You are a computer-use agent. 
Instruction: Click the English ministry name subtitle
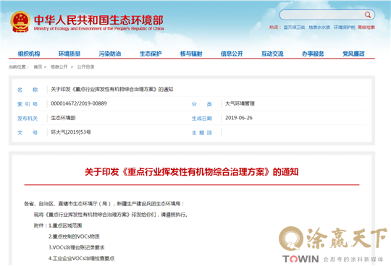(98, 29)
